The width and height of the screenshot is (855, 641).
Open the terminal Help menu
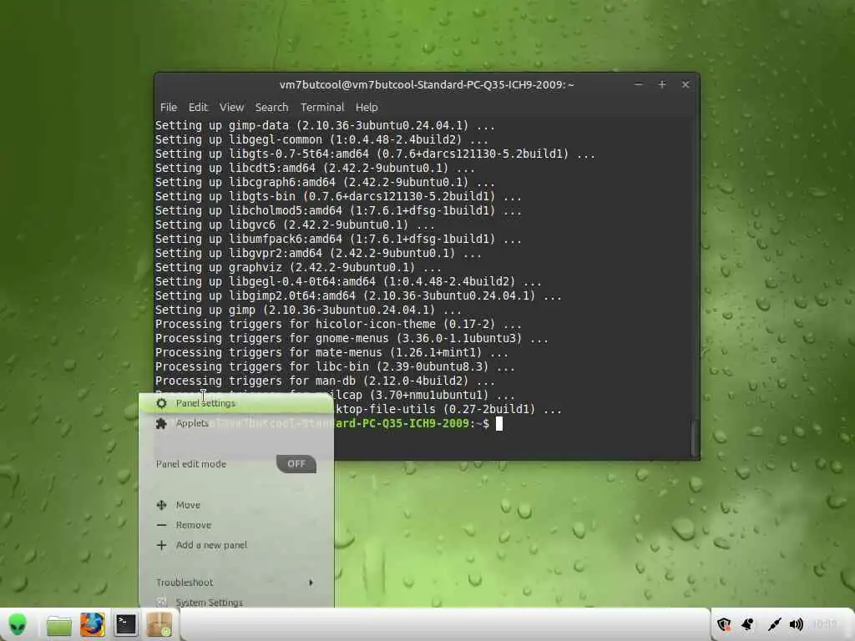(x=367, y=108)
